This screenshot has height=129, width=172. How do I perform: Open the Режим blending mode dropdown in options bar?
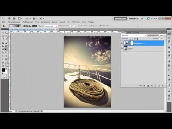(x=51, y=26)
